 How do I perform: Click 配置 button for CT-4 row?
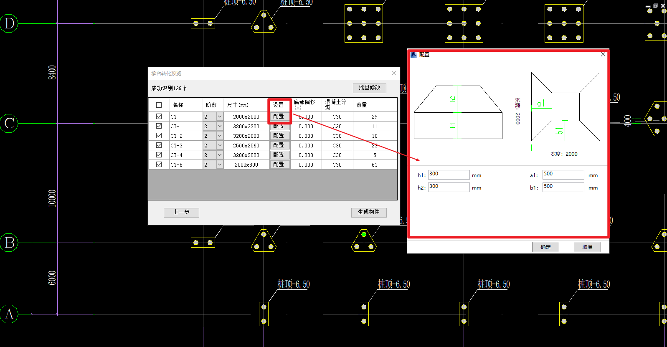[279, 155]
